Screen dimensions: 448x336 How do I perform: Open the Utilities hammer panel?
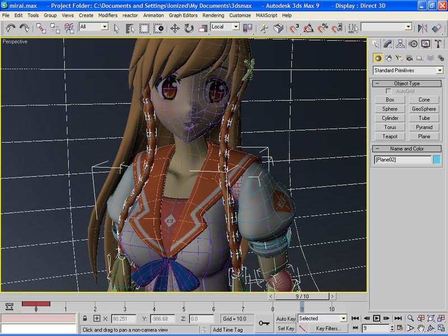pyautogui.click(x=438, y=43)
